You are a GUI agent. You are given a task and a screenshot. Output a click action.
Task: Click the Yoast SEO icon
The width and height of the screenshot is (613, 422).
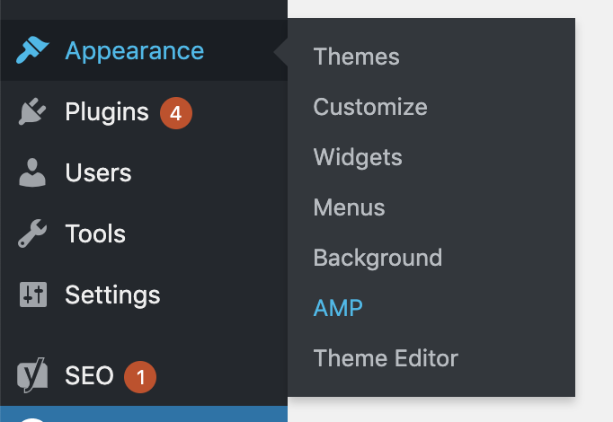pyautogui.click(x=32, y=375)
